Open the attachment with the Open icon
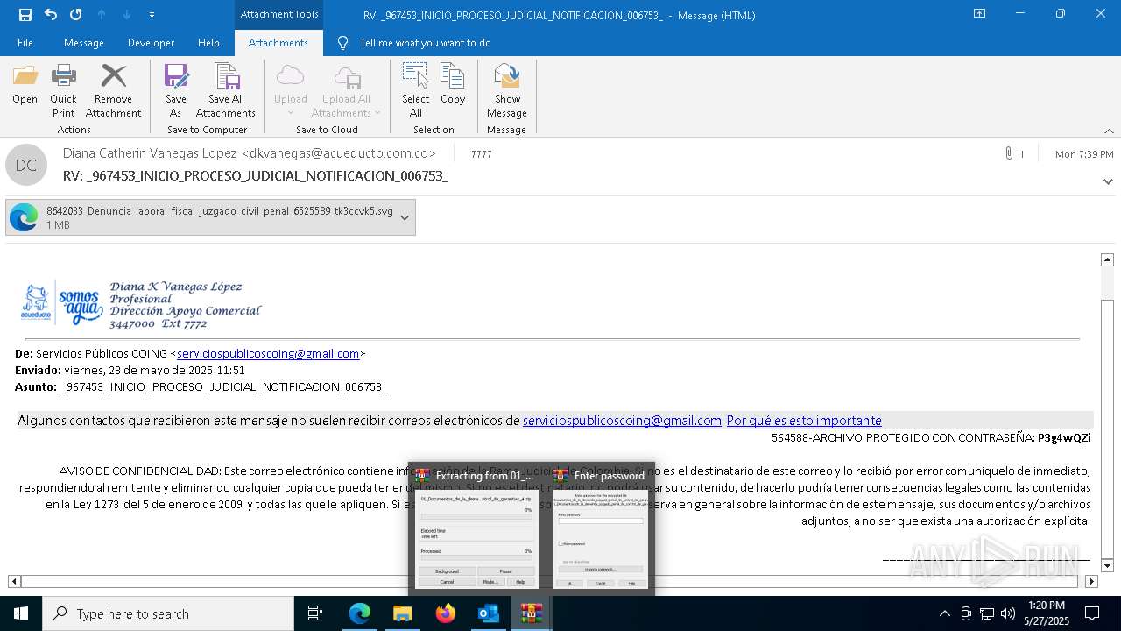1121x631 pixels. click(x=25, y=85)
